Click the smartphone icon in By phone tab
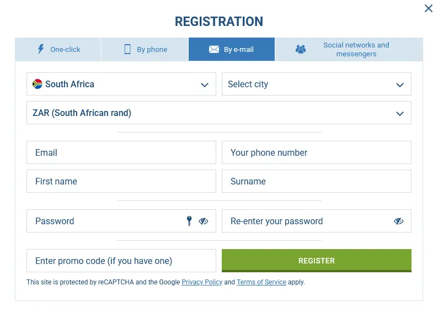The image size is (438, 317). click(x=127, y=49)
